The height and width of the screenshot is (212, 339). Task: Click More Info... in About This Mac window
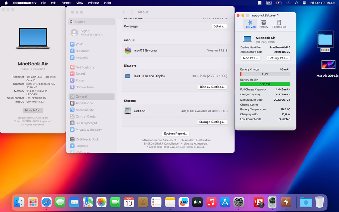[33, 110]
